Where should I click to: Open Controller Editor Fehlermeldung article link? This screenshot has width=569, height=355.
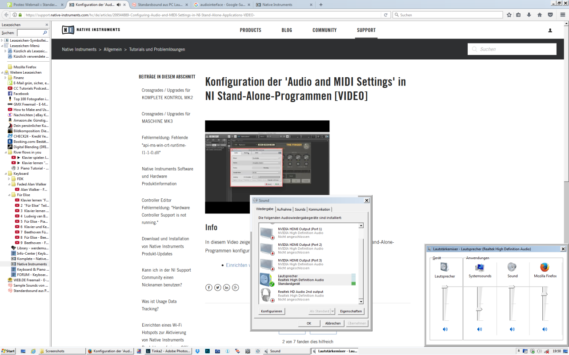pyautogui.click(x=166, y=211)
